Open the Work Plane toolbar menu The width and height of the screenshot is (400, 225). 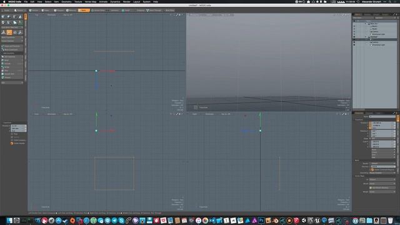coord(169,11)
